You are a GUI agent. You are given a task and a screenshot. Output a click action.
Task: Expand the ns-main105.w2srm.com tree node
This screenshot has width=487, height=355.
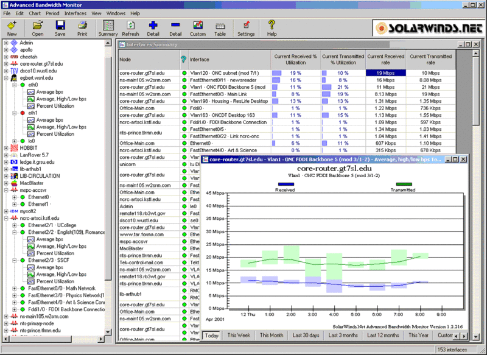pyautogui.click(x=6, y=317)
